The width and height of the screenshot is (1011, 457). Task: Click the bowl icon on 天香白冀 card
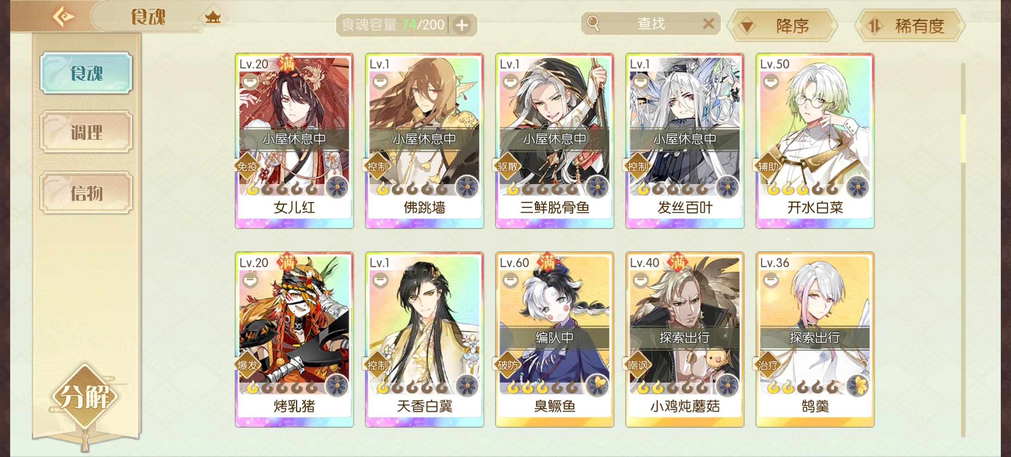click(x=380, y=280)
